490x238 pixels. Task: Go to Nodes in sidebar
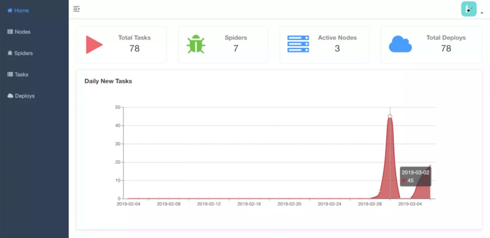coord(34,32)
